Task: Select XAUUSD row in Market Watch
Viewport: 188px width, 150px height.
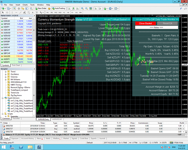Action: coord(17,56)
